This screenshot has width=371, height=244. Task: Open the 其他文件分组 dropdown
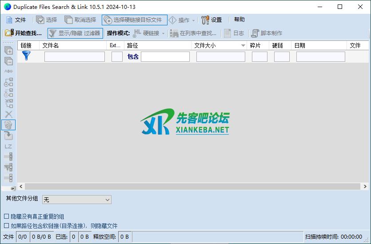point(76,200)
